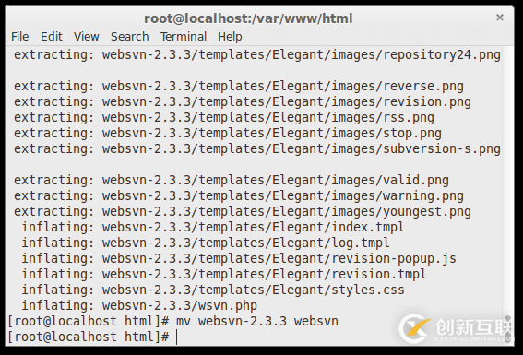Open the File menu

coord(20,36)
